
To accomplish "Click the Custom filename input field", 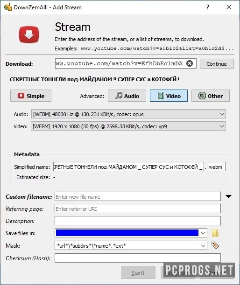I will point(138,196).
